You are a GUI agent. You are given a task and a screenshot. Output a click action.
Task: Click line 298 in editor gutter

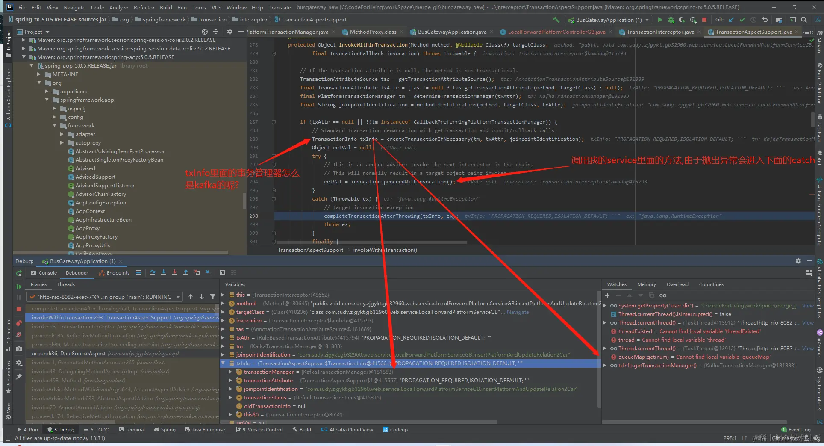point(254,216)
